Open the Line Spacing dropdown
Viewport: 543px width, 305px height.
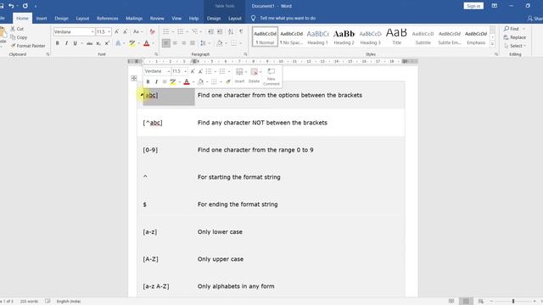(x=205, y=43)
